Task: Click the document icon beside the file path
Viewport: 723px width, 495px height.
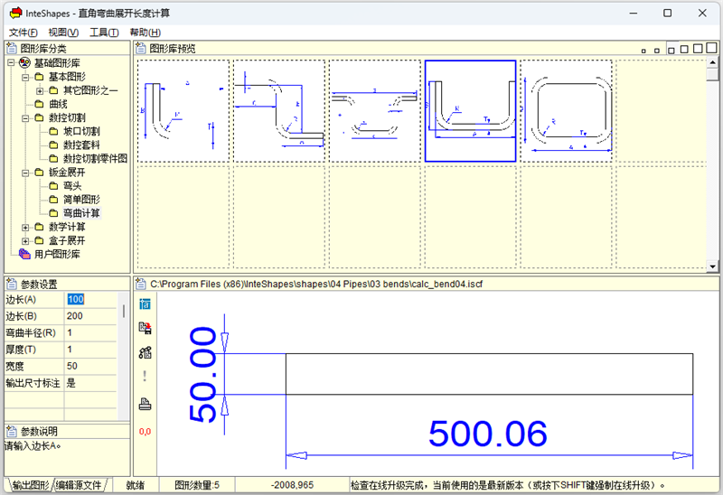Action: [x=141, y=284]
